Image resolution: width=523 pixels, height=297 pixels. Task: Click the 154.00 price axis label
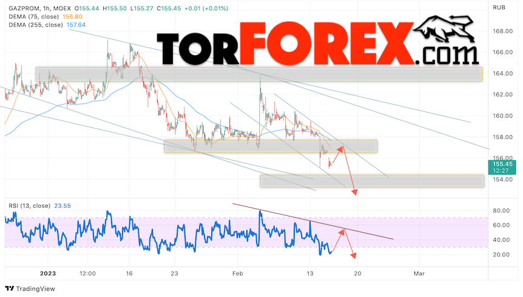[x=502, y=180]
